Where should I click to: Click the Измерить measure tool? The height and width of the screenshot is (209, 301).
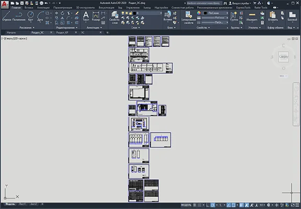point(252,17)
